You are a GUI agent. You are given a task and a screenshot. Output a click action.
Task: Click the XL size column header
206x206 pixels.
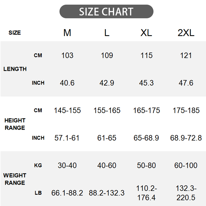click(146, 33)
